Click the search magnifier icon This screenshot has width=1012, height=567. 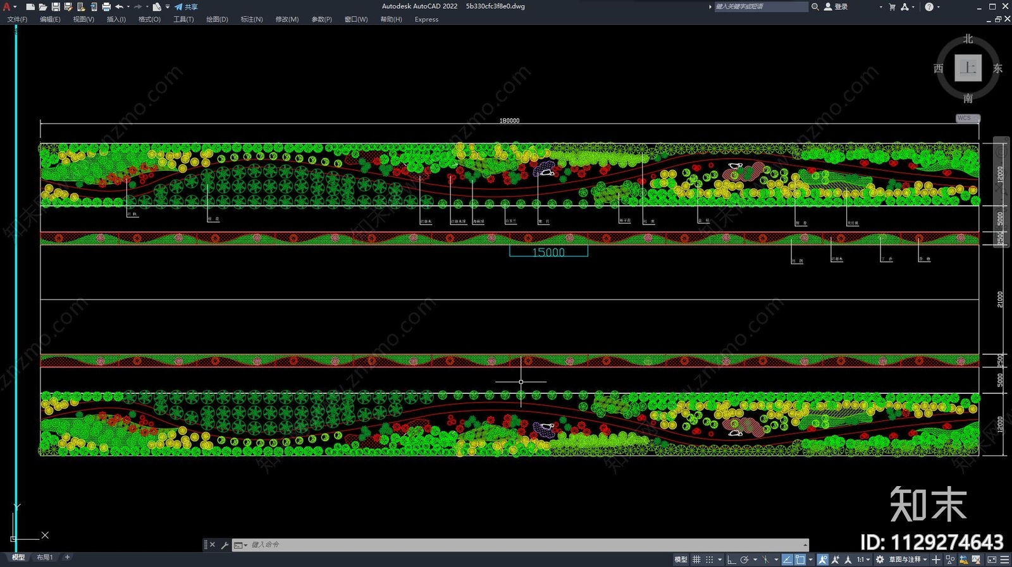[x=815, y=7]
